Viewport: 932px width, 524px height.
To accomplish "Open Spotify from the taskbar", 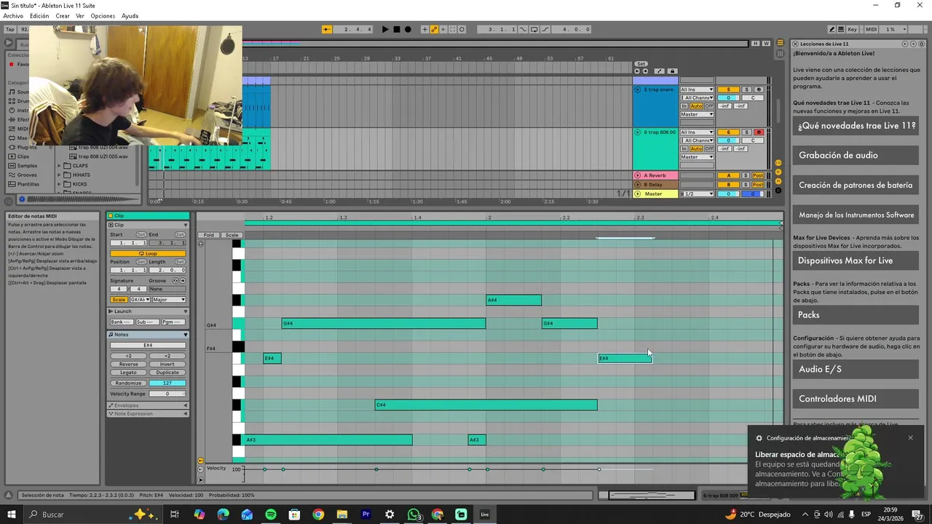I will pyautogui.click(x=271, y=515).
